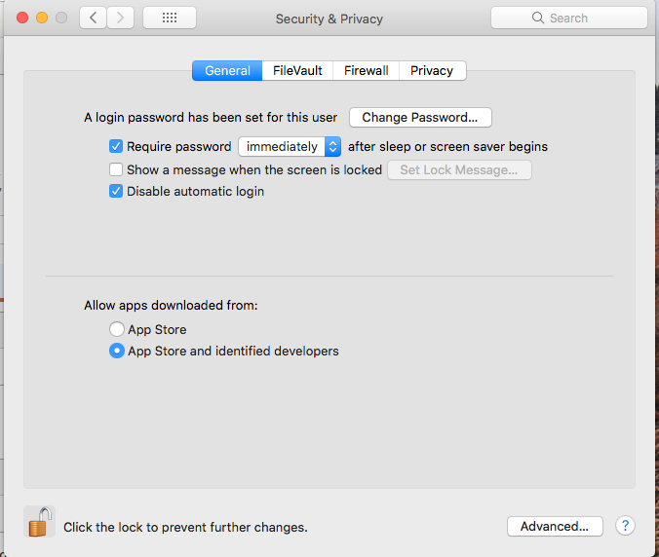Show all preferences grid button

click(x=169, y=18)
